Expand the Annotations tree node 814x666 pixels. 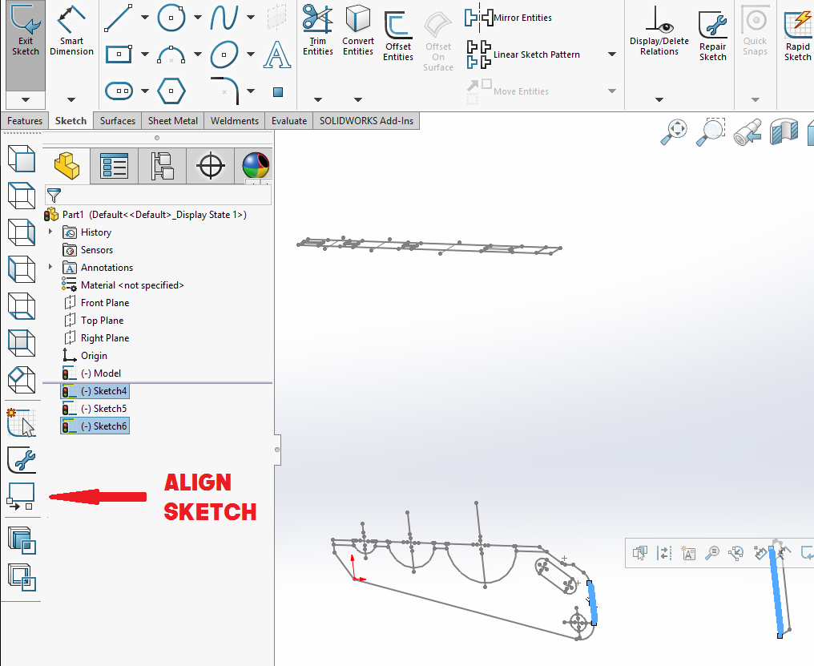(50, 267)
